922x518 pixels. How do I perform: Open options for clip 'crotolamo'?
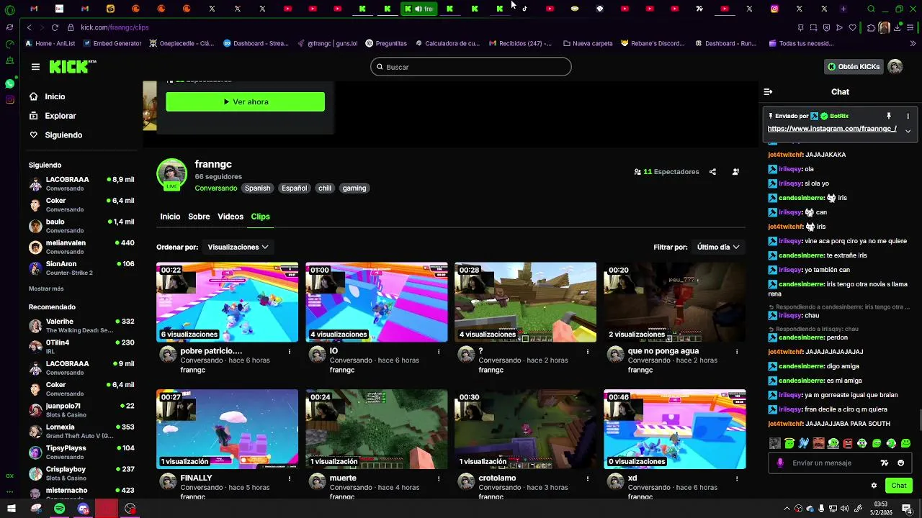pyautogui.click(x=588, y=478)
